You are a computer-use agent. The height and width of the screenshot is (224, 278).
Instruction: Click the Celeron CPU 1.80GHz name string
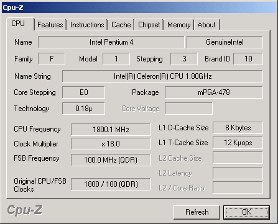pyautogui.click(x=162, y=76)
